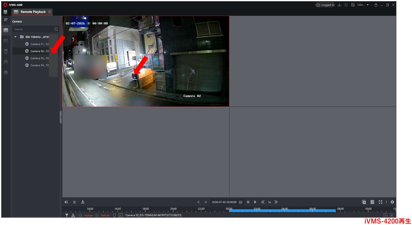Activate the scissors clip tool
412x225 pixels.
coord(73,215)
